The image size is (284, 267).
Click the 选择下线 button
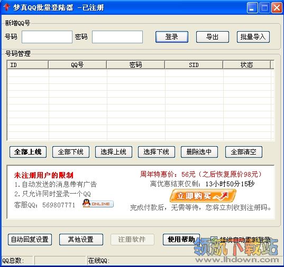pyautogui.click(x=157, y=152)
